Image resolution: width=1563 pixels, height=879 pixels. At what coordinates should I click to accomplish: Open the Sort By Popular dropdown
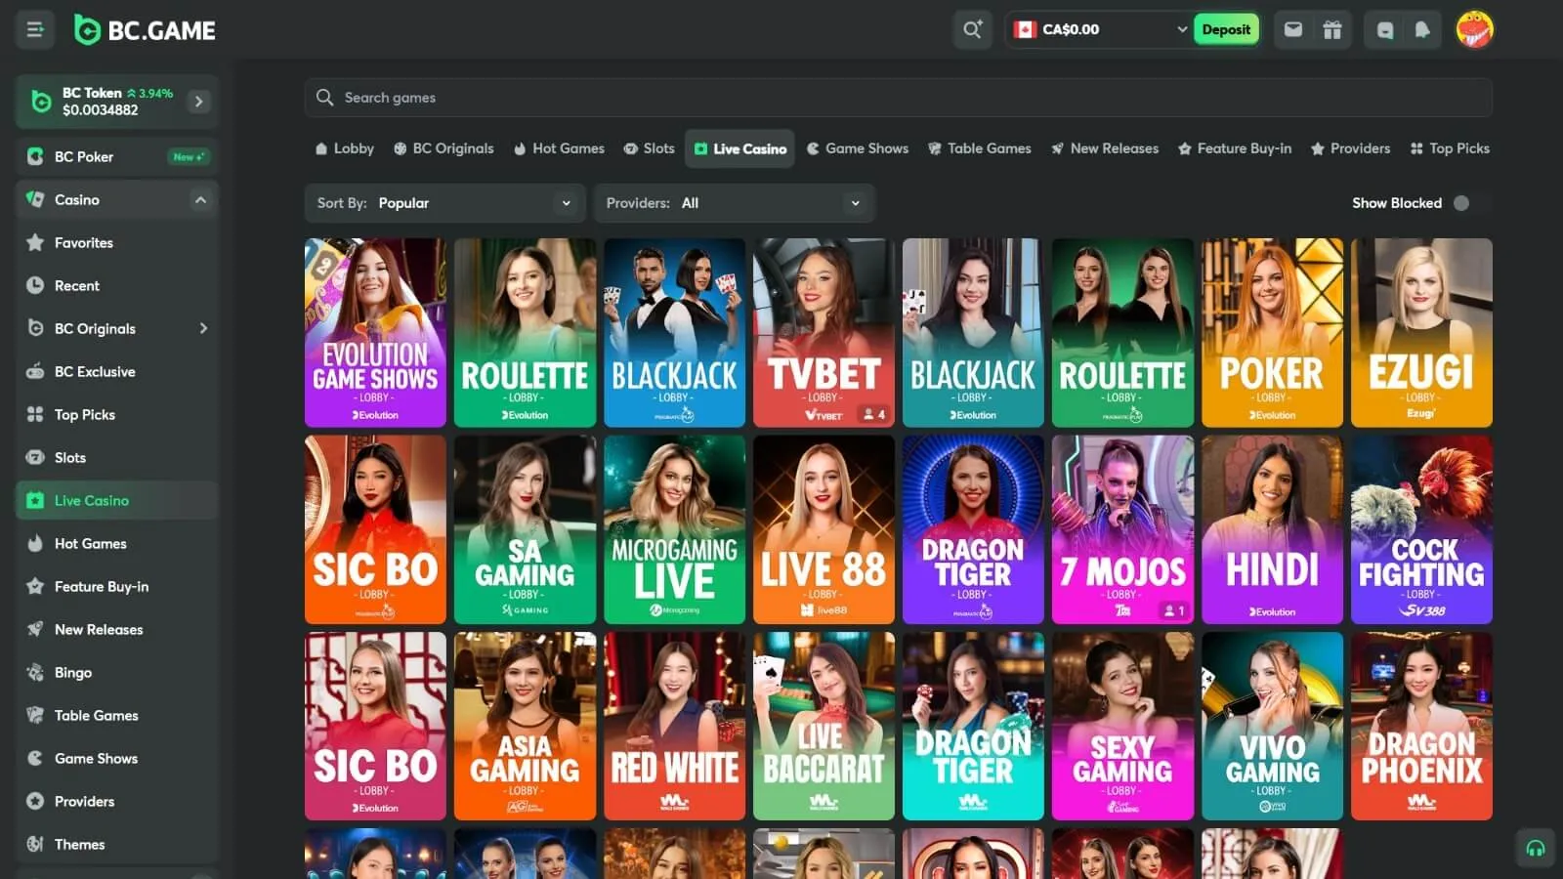(x=444, y=203)
